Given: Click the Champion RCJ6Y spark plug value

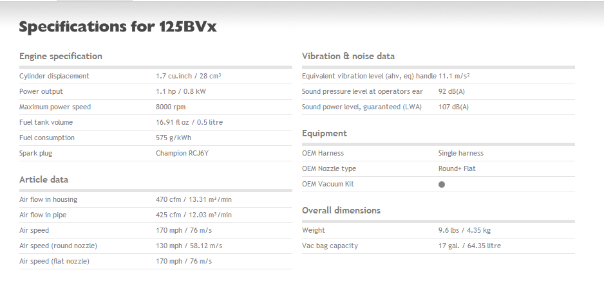Looking at the screenshot, I should click(184, 153).
